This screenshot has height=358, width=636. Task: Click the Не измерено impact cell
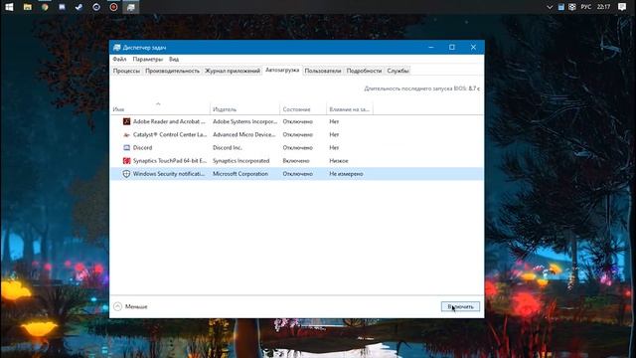point(346,174)
